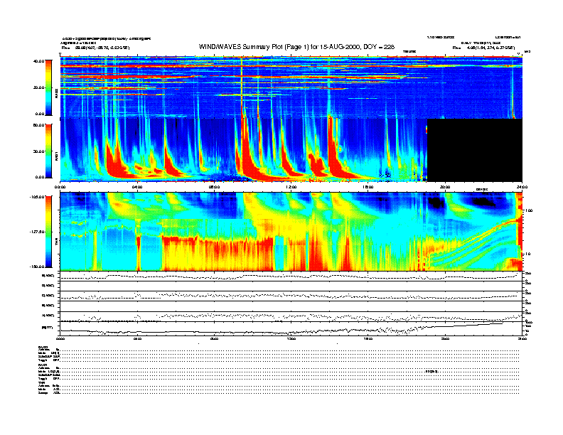Click the 04:00 tick label under RAD1 panel

click(x=137, y=187)
